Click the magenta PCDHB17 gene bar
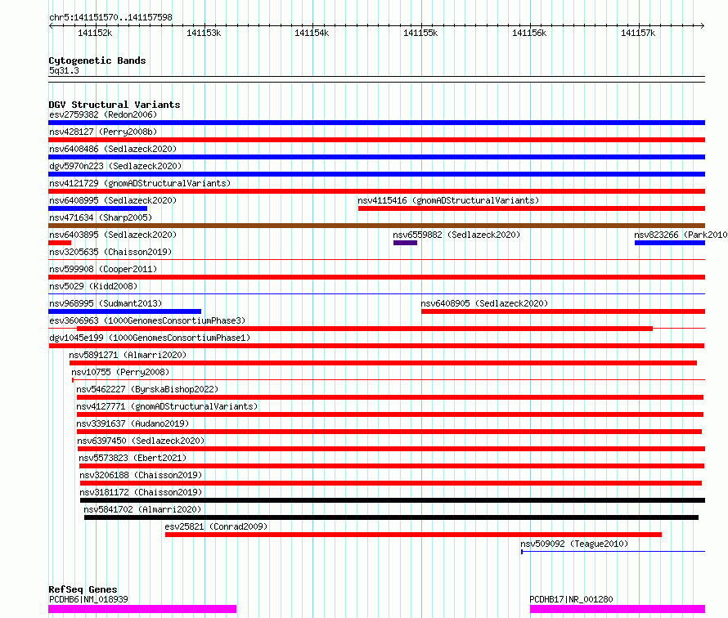This screenshot has width=728, height=618. click(618, 609)
